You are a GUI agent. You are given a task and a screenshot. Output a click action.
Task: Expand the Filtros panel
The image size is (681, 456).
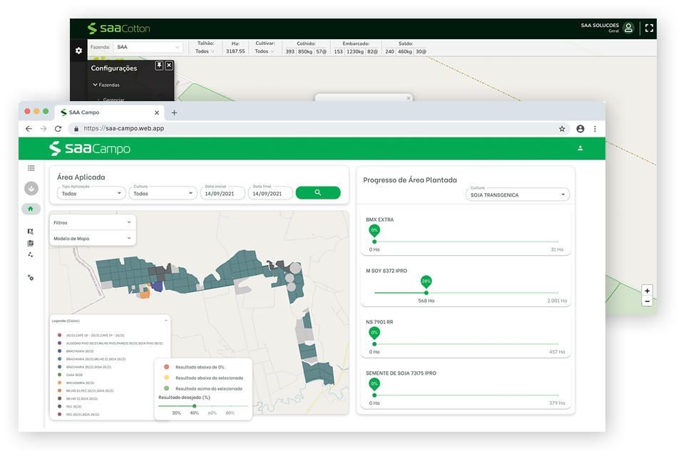93,222
